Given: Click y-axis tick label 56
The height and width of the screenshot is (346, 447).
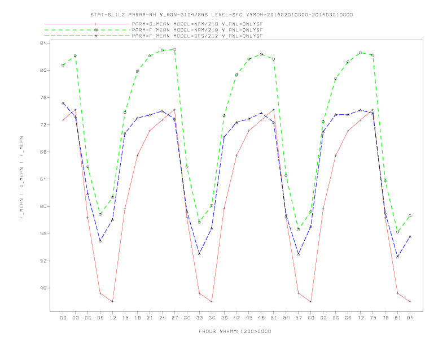Looking at the screenshot, I should [43, 233].
